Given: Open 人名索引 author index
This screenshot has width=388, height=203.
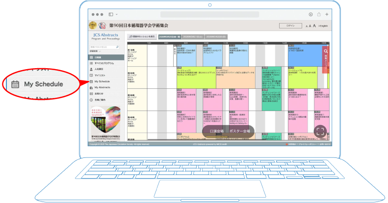Looking at the screenshot, I should click(99, 69).
